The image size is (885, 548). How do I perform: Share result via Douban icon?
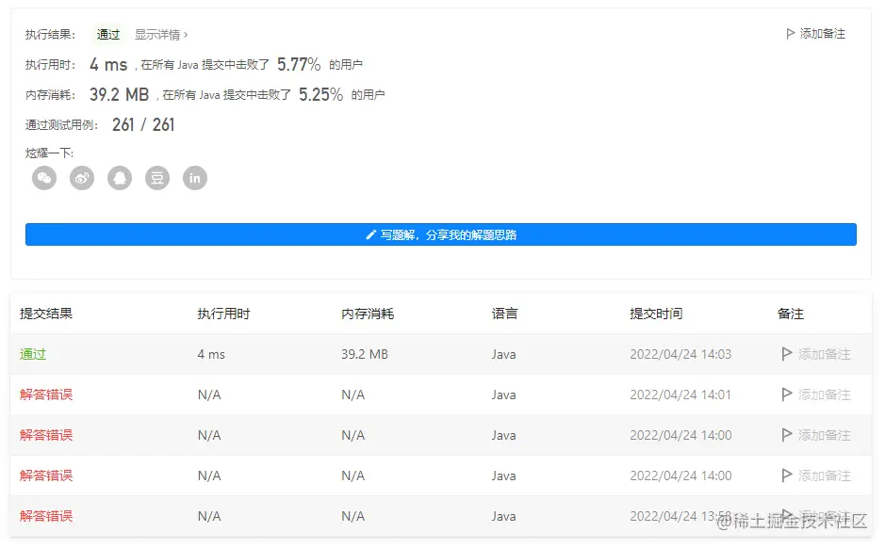tap(157, 178)
